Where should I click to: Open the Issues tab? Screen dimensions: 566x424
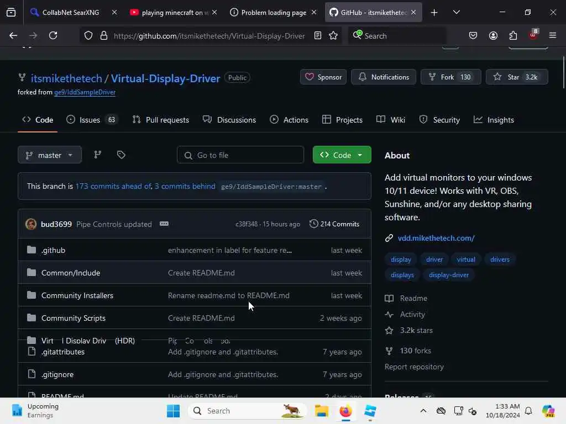click(x=92, y=120)
